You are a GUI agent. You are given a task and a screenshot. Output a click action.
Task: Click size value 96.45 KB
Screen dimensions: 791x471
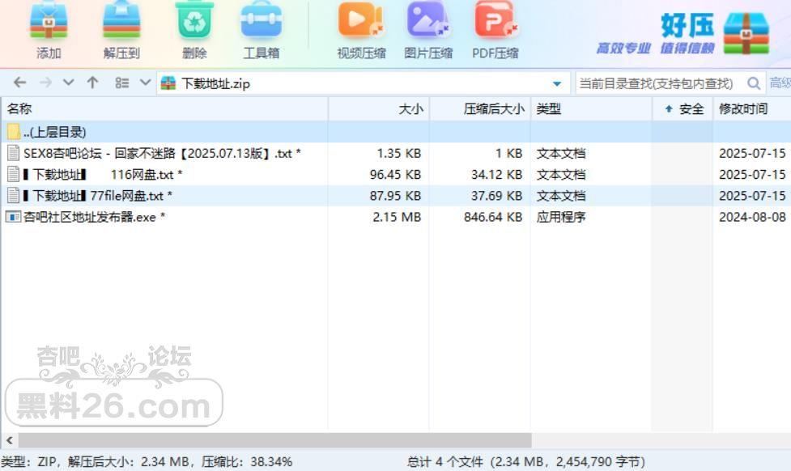pos(395,175)
